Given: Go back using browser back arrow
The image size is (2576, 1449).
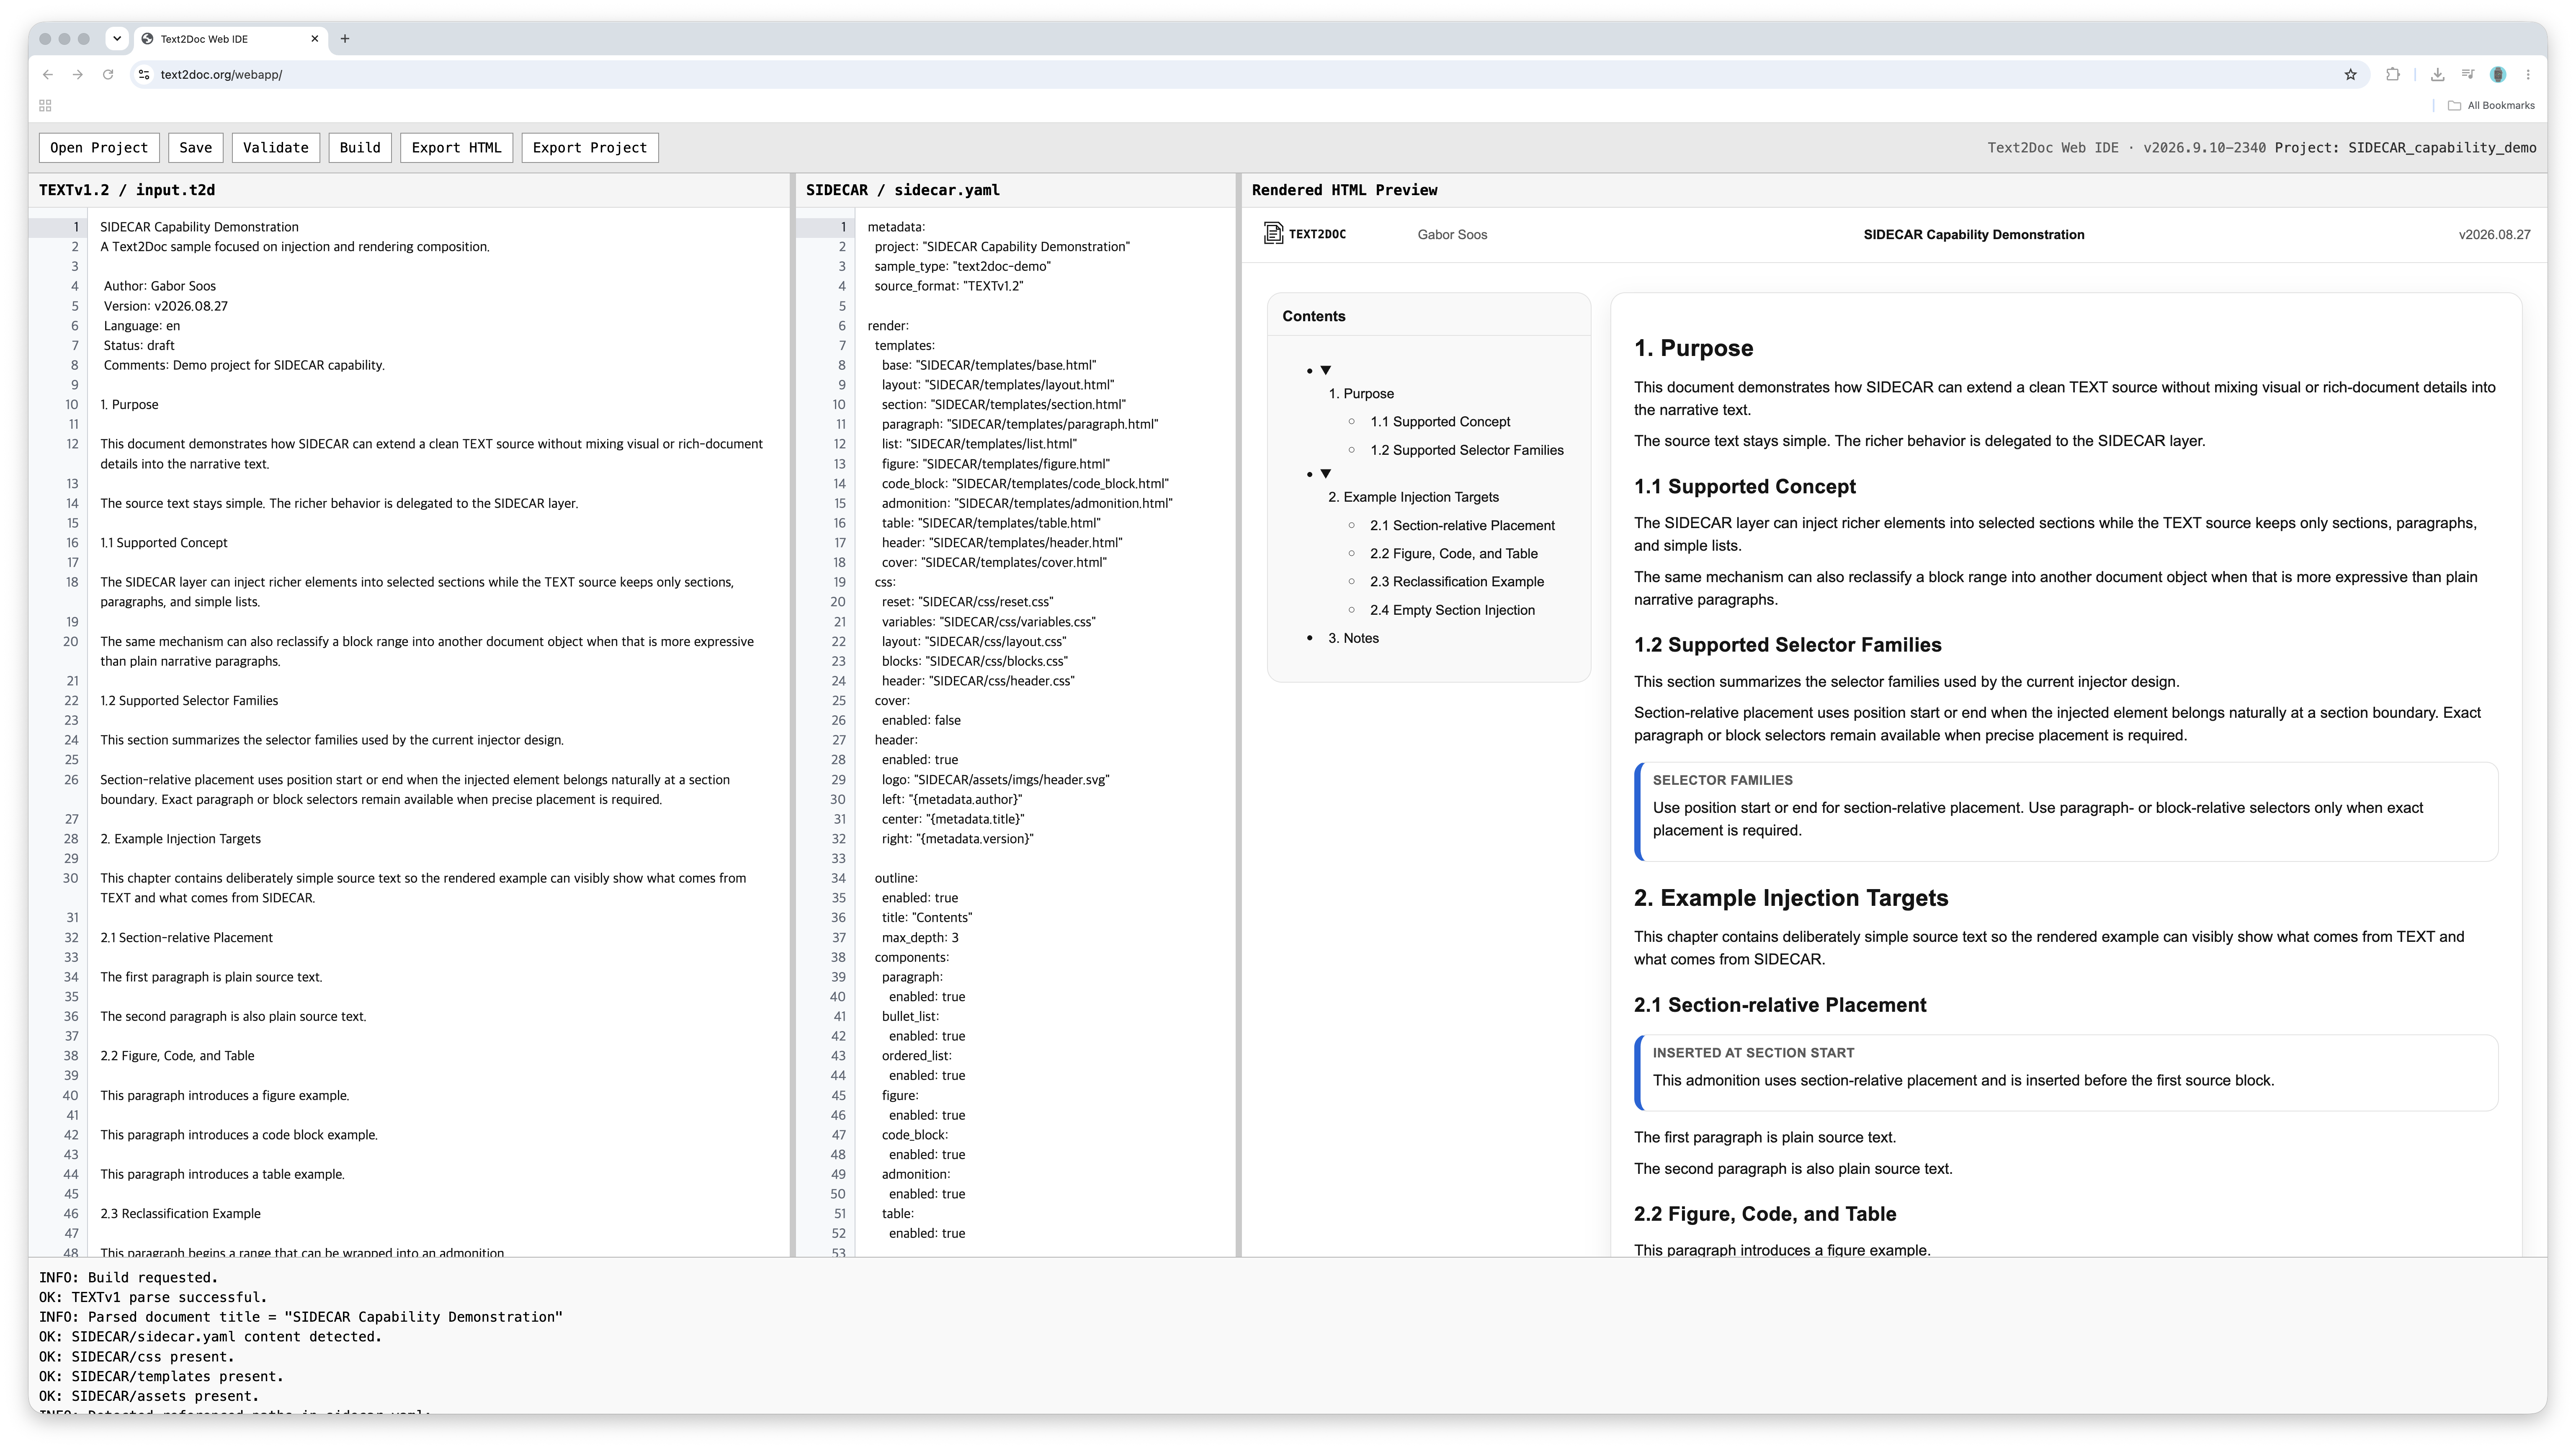Looking at the screenshot, I should click(47, 74).
